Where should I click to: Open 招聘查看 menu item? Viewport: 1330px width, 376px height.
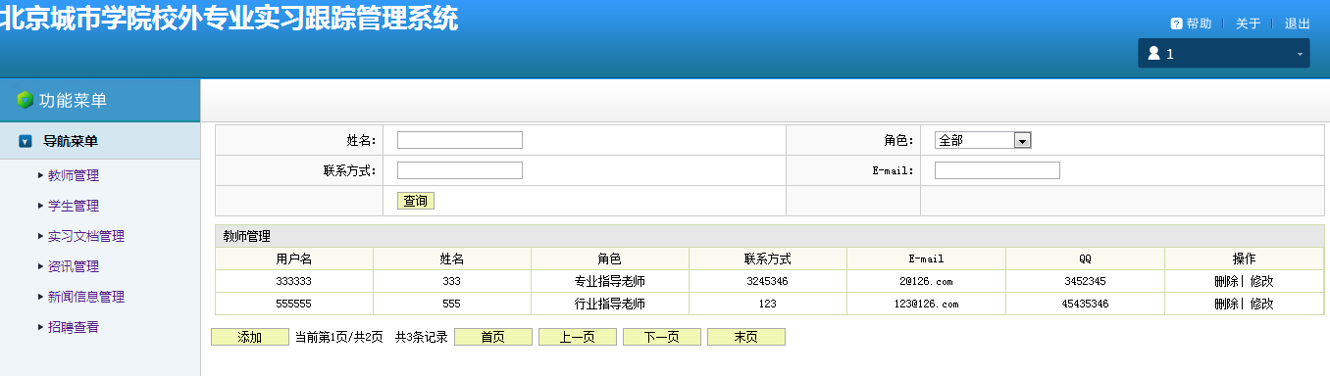[74, 327]
